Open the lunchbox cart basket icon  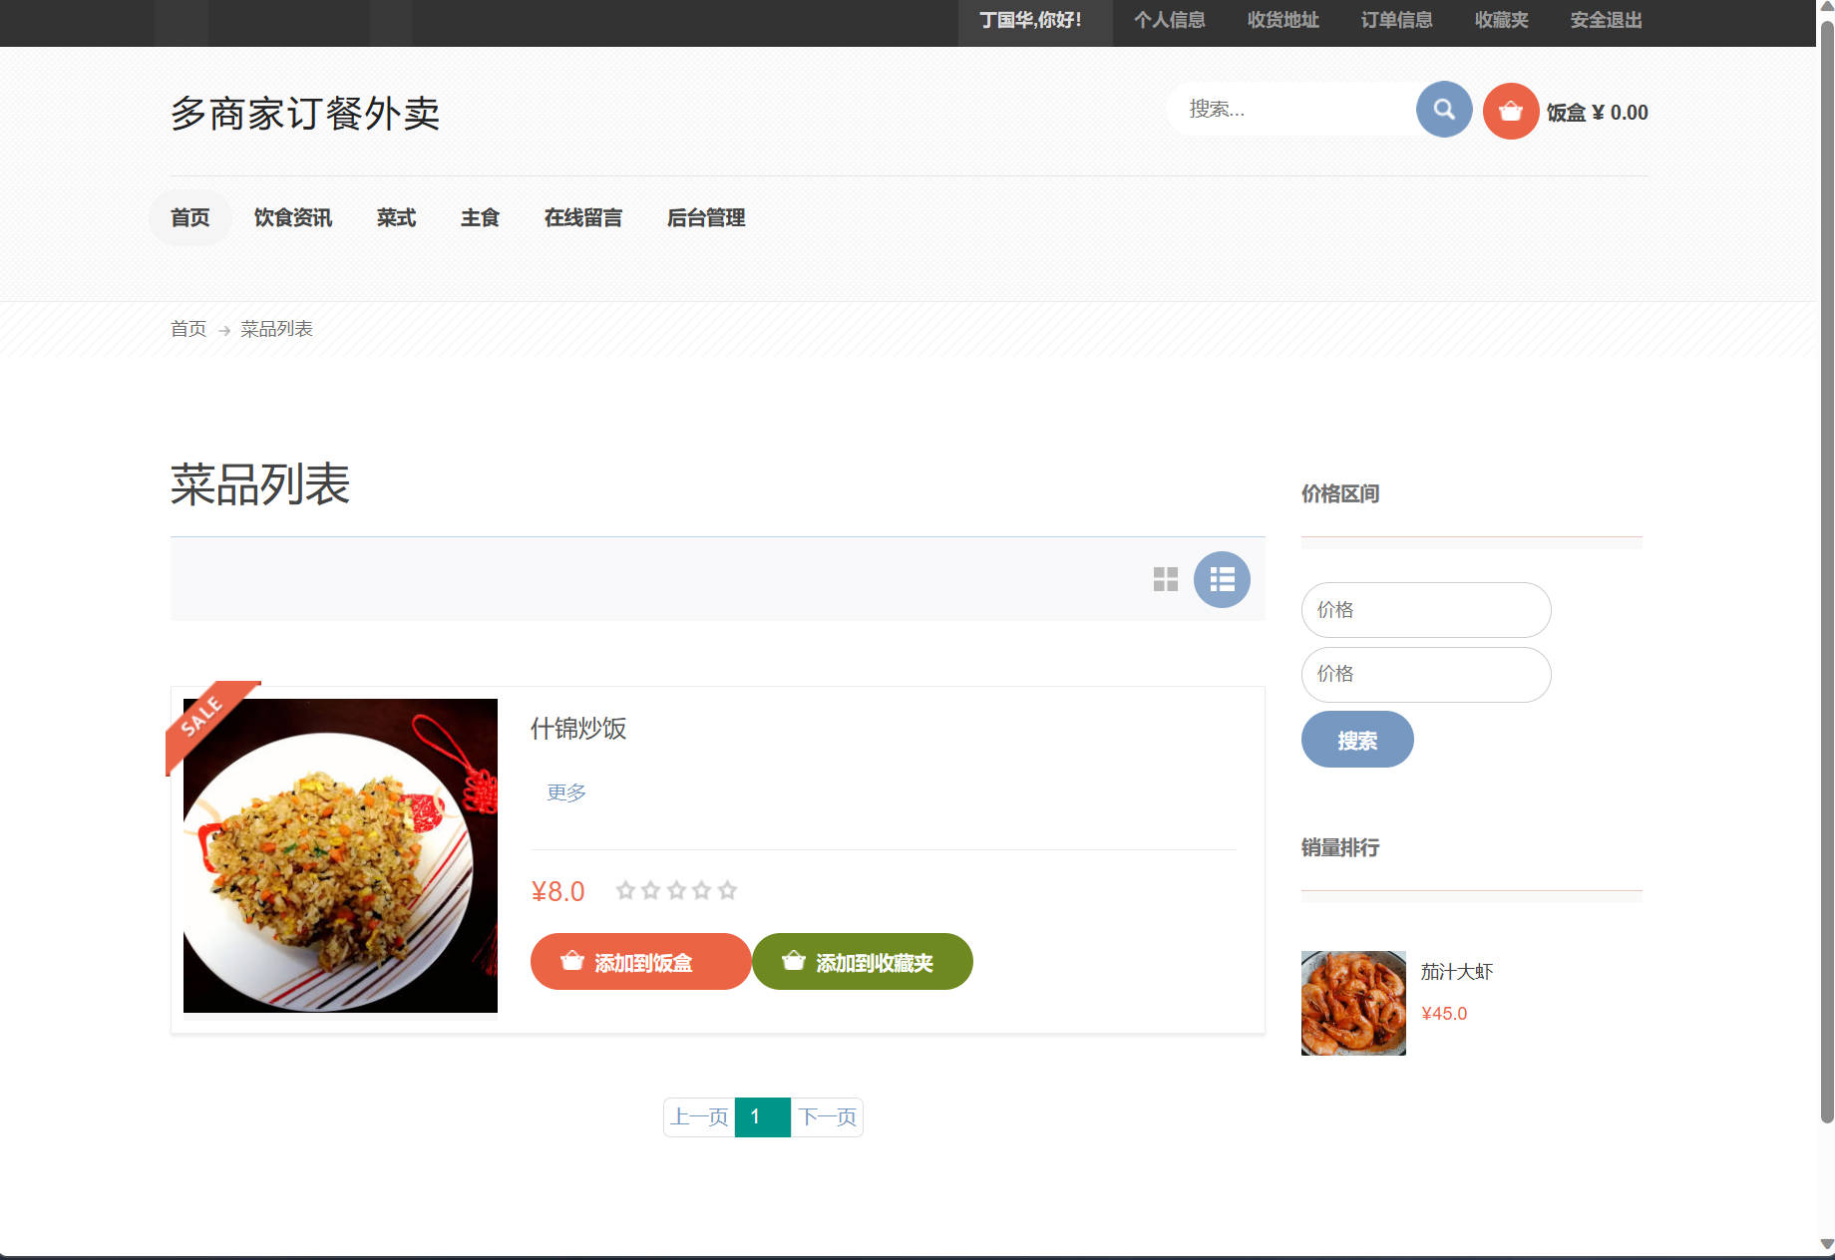pos(1510,111)
